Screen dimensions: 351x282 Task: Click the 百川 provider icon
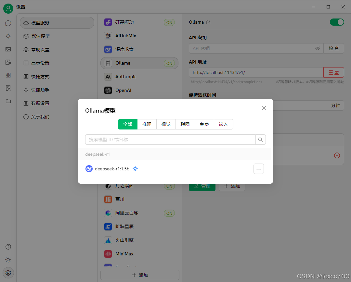[108, 199]
